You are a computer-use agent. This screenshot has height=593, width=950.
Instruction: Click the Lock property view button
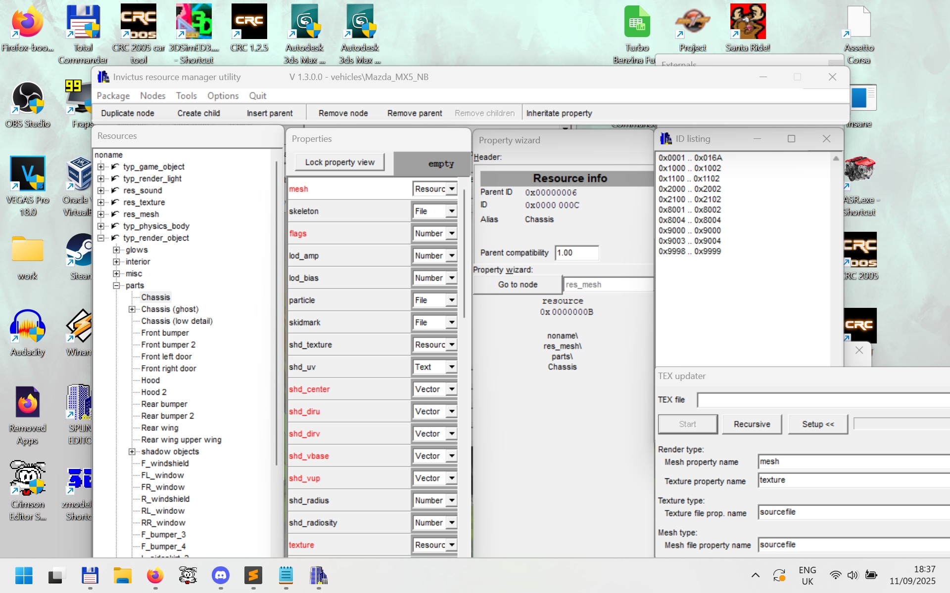click(339, 162)
